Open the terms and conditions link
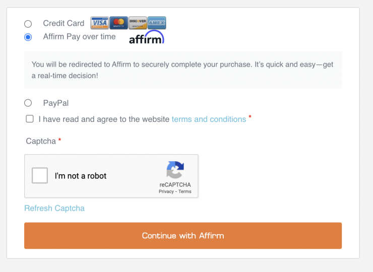 point(209,119)
